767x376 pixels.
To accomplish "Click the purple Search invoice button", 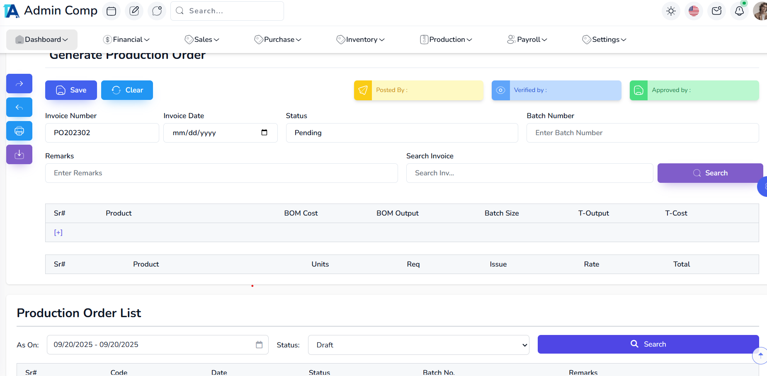I will point(710,173).
